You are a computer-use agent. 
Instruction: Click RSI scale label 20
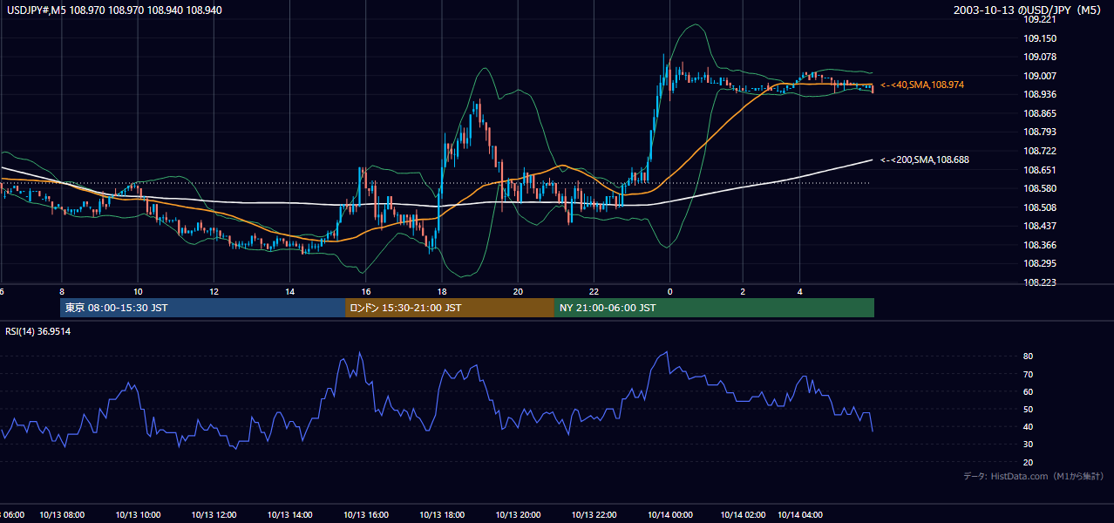tap(1029, 462)
